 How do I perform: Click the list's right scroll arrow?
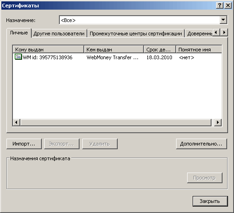coord(218,123)
